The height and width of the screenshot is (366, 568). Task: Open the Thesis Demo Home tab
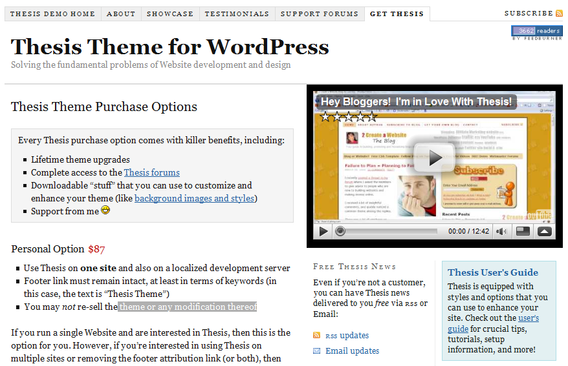[52, 14]
